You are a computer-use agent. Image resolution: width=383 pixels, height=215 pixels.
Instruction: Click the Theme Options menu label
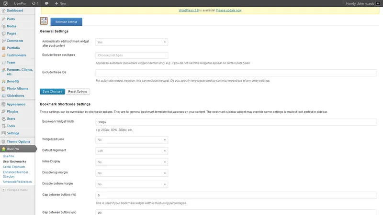pyautogui.click(x=18, y=141)
